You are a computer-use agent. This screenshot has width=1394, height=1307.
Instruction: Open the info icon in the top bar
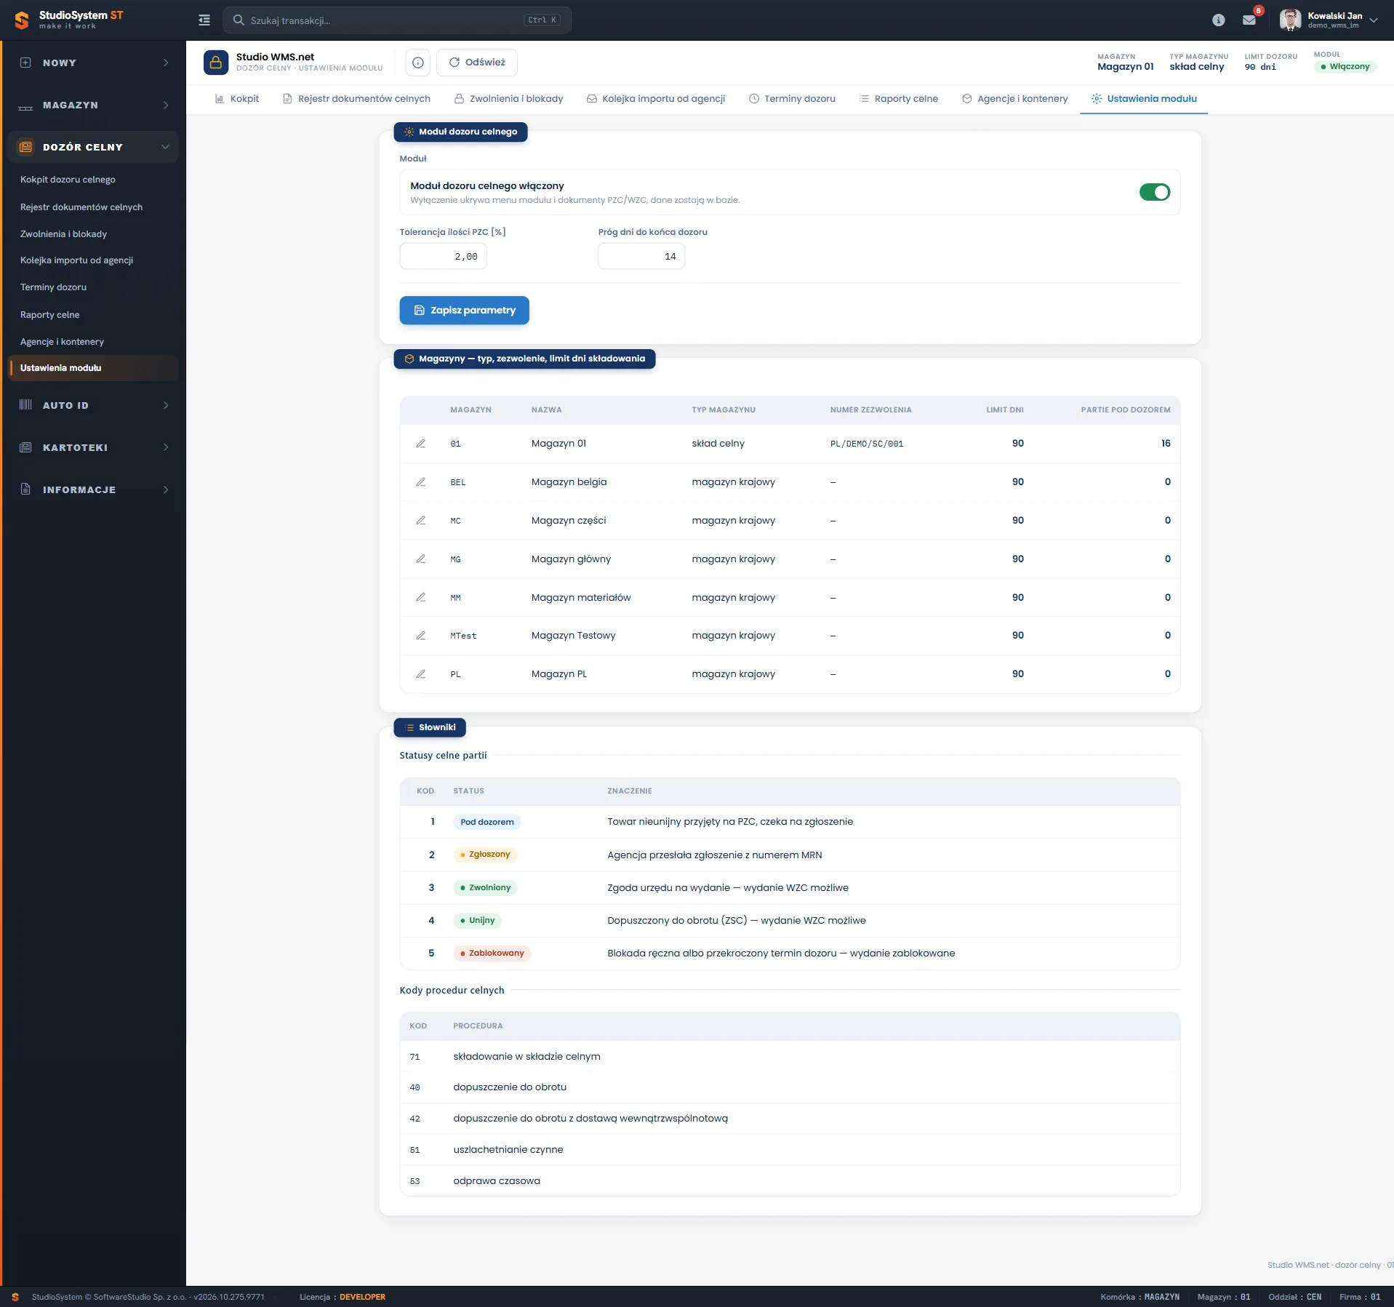(1219, 20)
